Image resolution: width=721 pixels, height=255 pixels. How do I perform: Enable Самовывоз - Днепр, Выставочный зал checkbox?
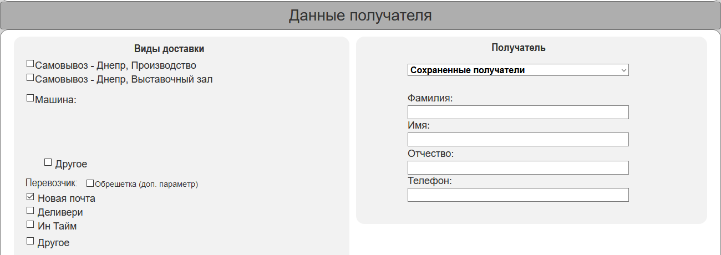coord(31,78)
